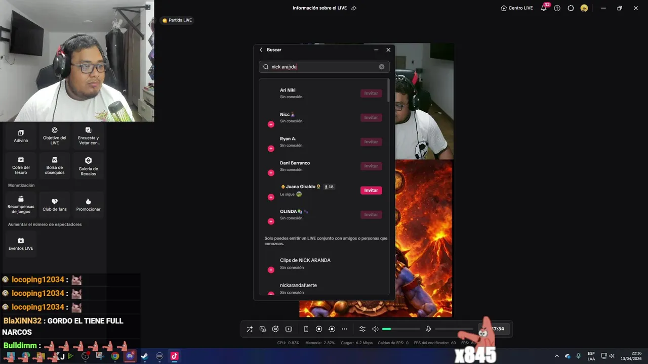Click plus icon beside Clips de NICK ARANDA
The image size is (648, 364).
pos(271,270)
